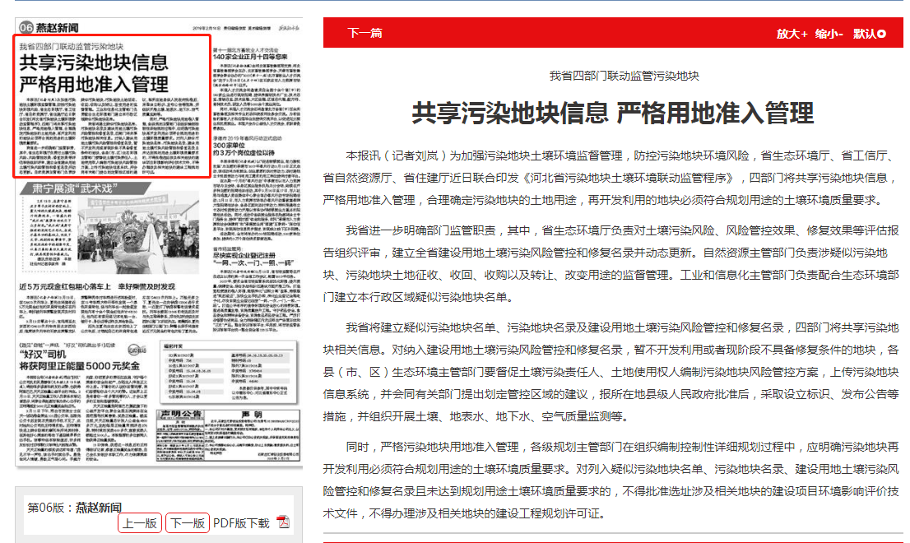Go to next article 下一篇
The height and width of the screenshot is (543, 910).
[x=364, y=34]
